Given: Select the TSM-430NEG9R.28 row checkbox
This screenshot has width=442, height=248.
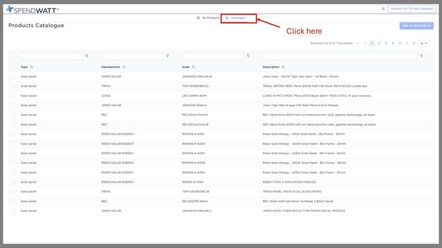Looking at the screenshot, I should point(13,192).
